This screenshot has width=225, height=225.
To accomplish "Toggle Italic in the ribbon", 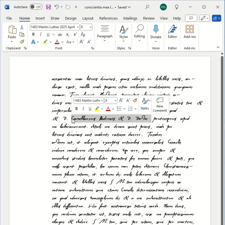I will tap(41, 34).
